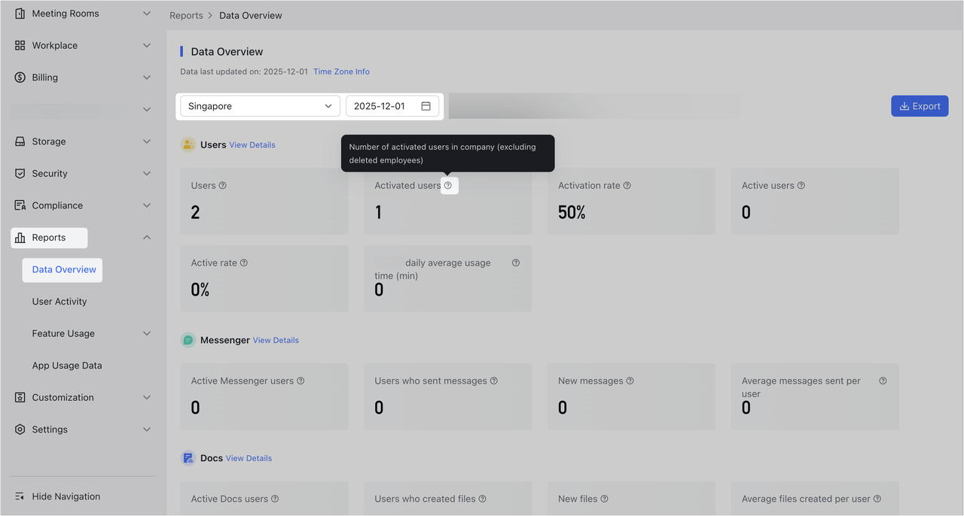Click help icon beside New files
The image size is (964, 516).
click(x=605, y=499)
